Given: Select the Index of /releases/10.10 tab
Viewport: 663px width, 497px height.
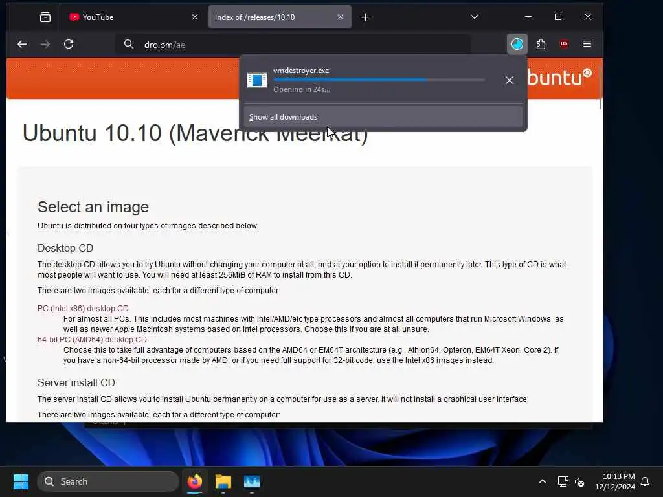Looking at the screenshot, I should tap(280, 17).
